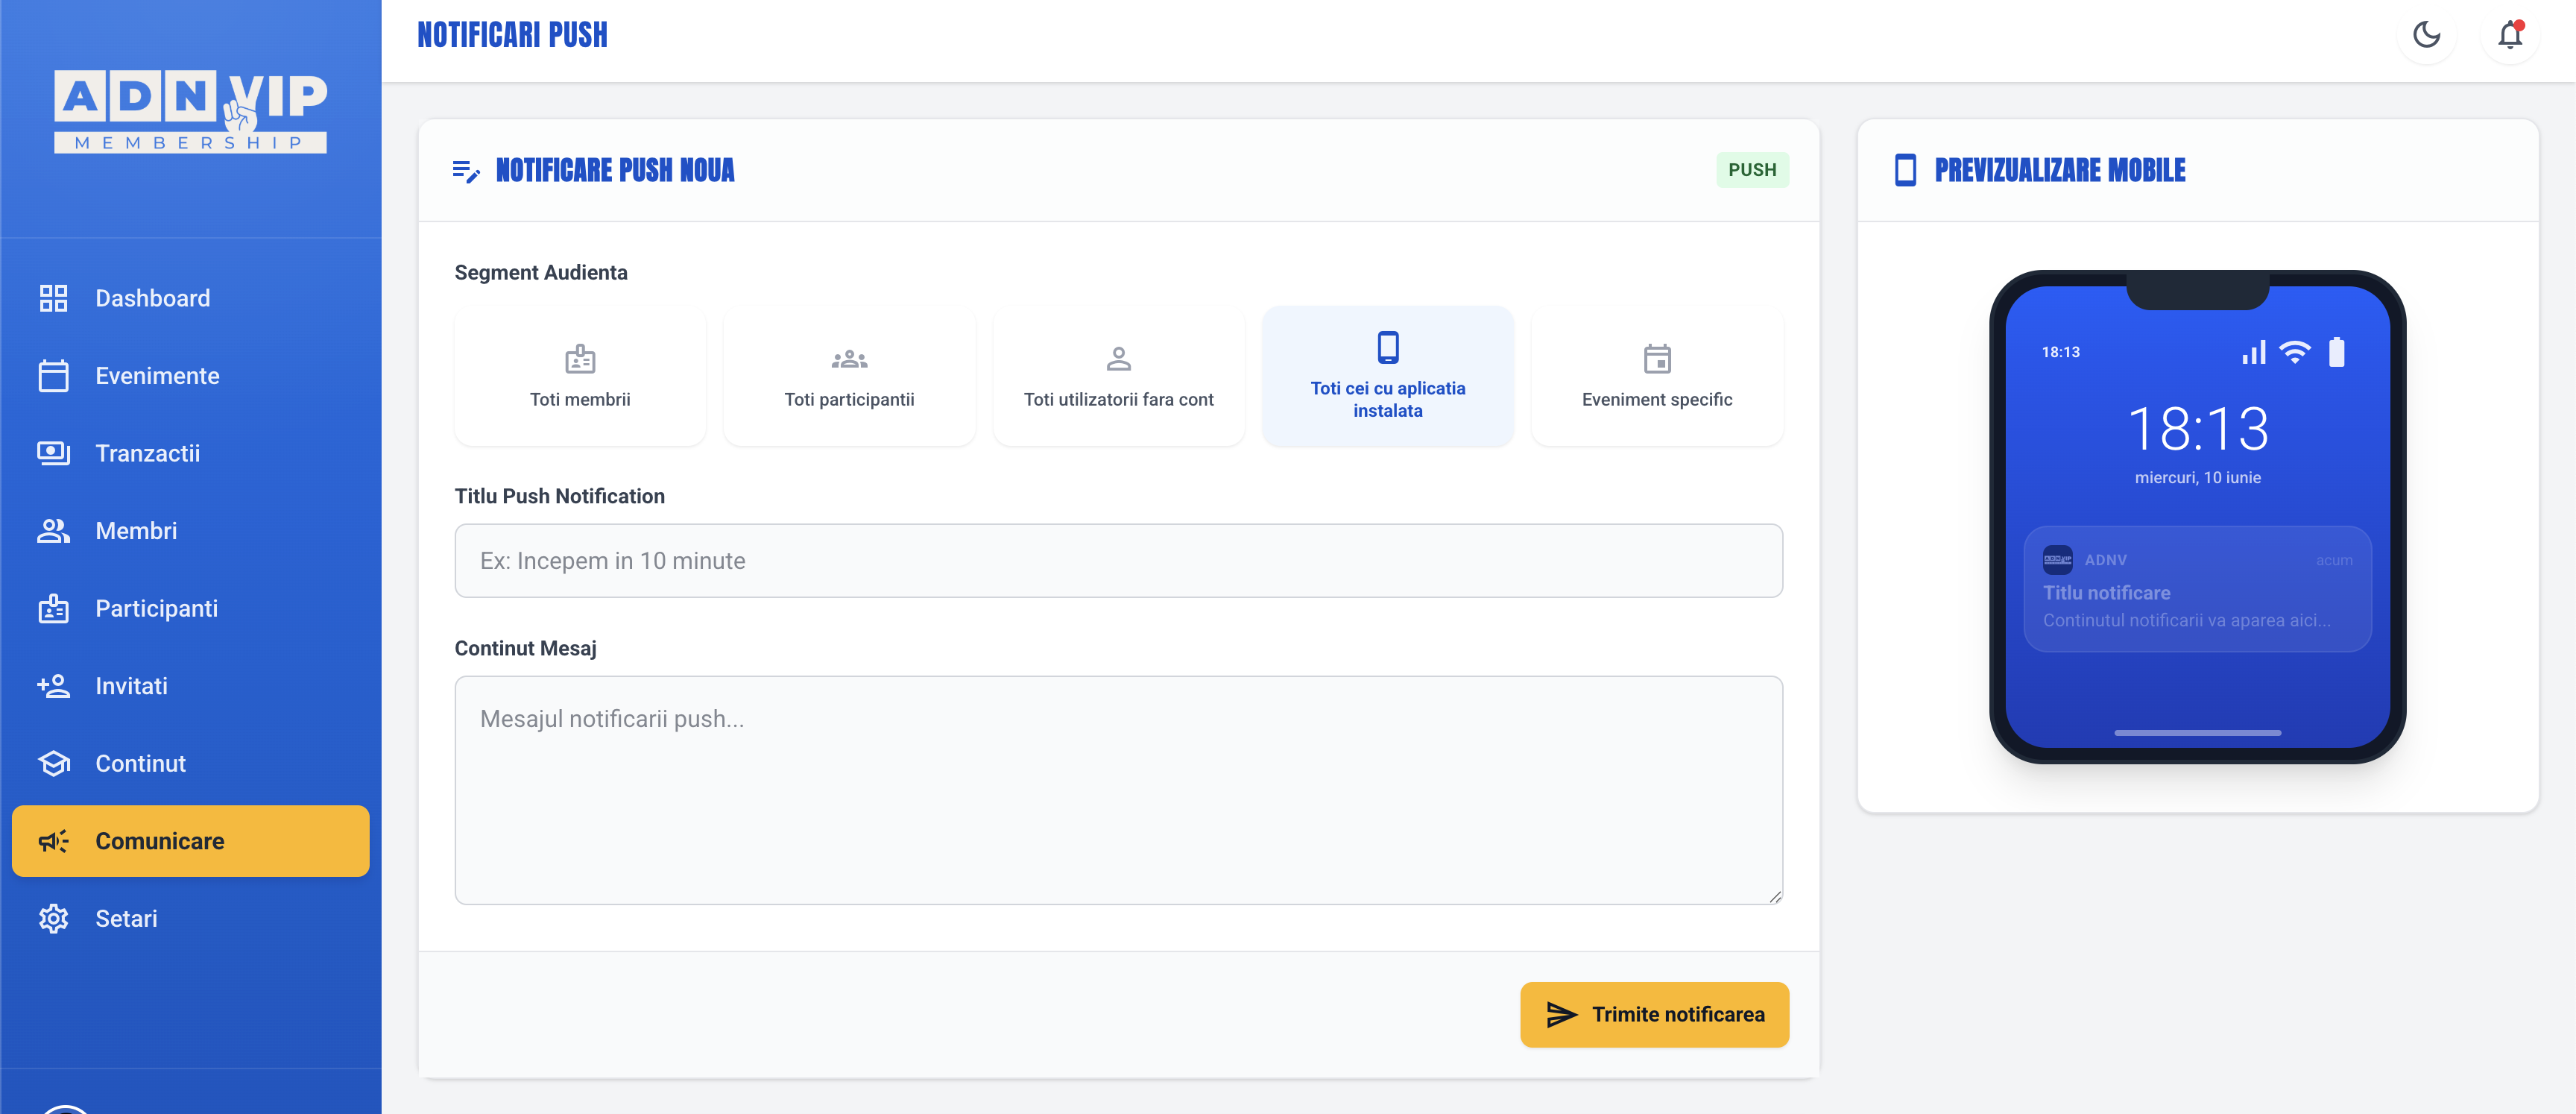Screen dimensions: 2576x1114
Task: Click 'miercuri, 10 iunie' date text
Action: point(2197,478)
